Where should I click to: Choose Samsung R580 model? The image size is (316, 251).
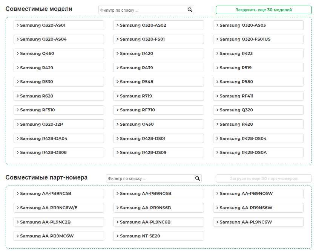tap(258, 82)
